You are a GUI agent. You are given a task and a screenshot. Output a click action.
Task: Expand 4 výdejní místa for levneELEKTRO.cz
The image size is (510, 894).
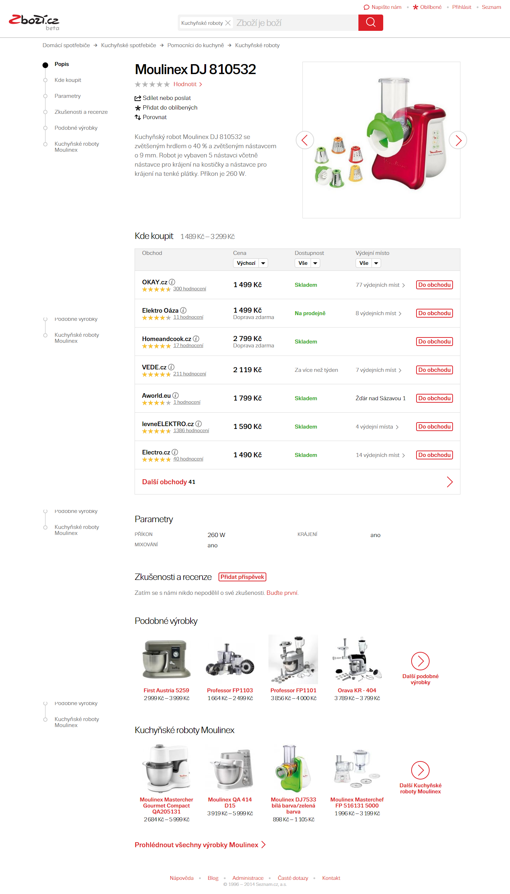click(x=377, y=427)
